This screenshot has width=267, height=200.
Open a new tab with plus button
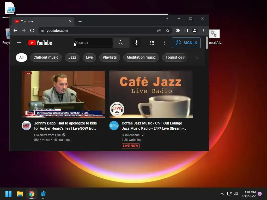pos(80,21)
